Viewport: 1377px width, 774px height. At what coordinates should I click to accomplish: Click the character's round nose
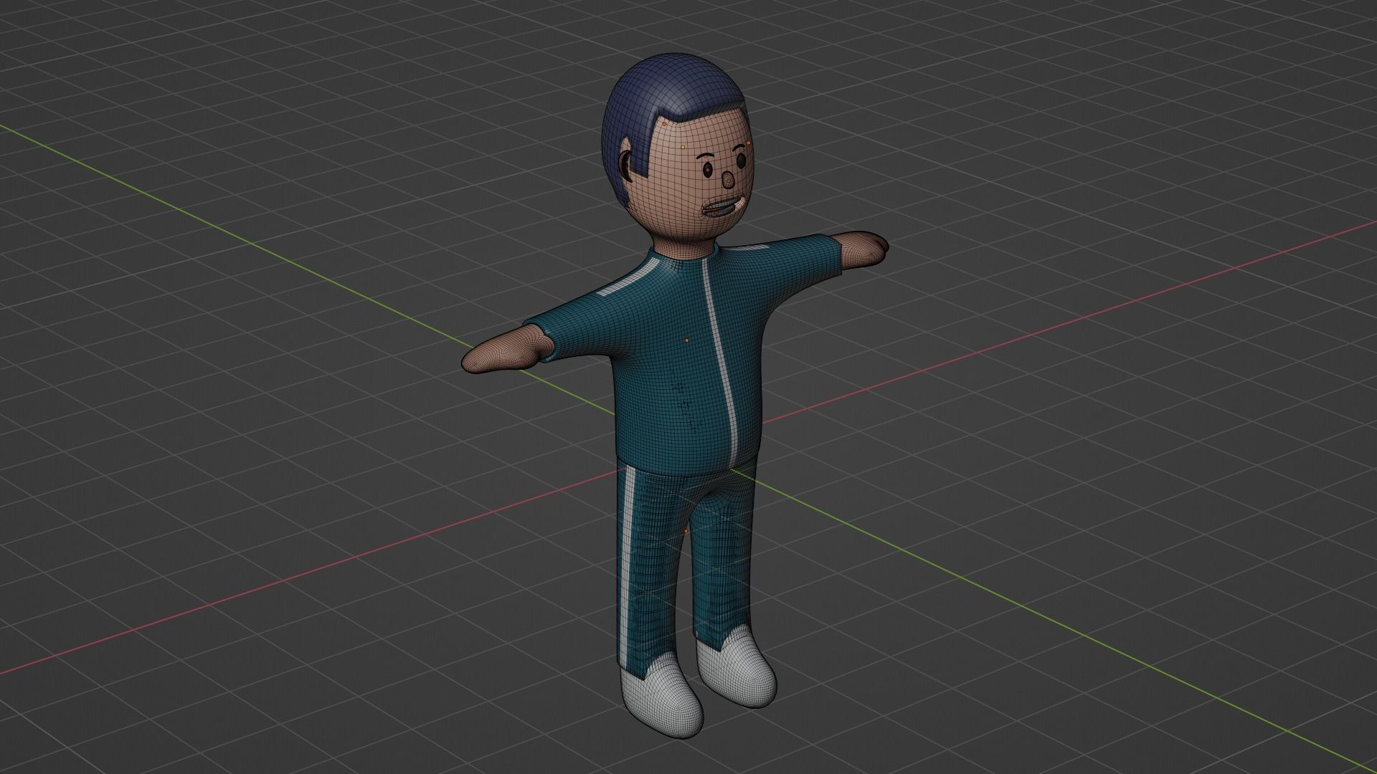click(727, 180)
